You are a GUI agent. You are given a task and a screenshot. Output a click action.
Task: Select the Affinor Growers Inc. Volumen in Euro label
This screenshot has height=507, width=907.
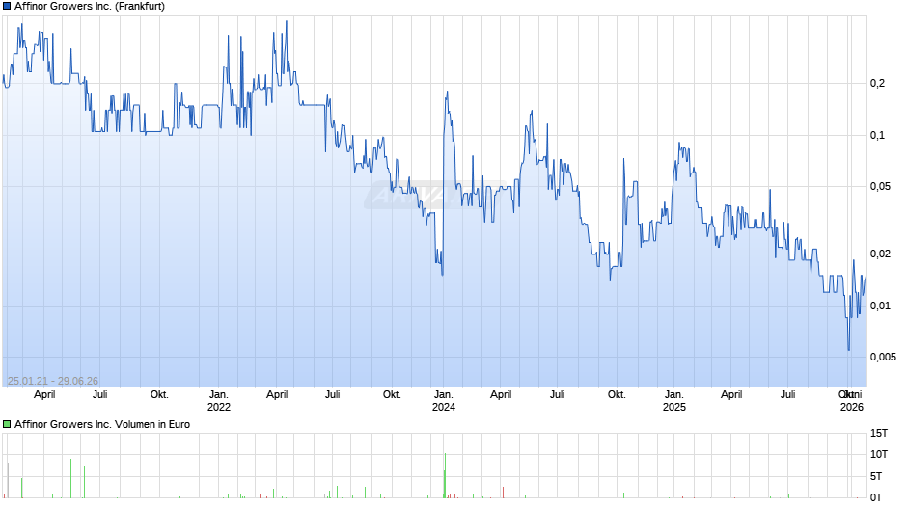coord(102,424)
